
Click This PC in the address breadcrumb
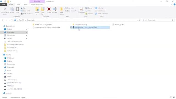21,20
